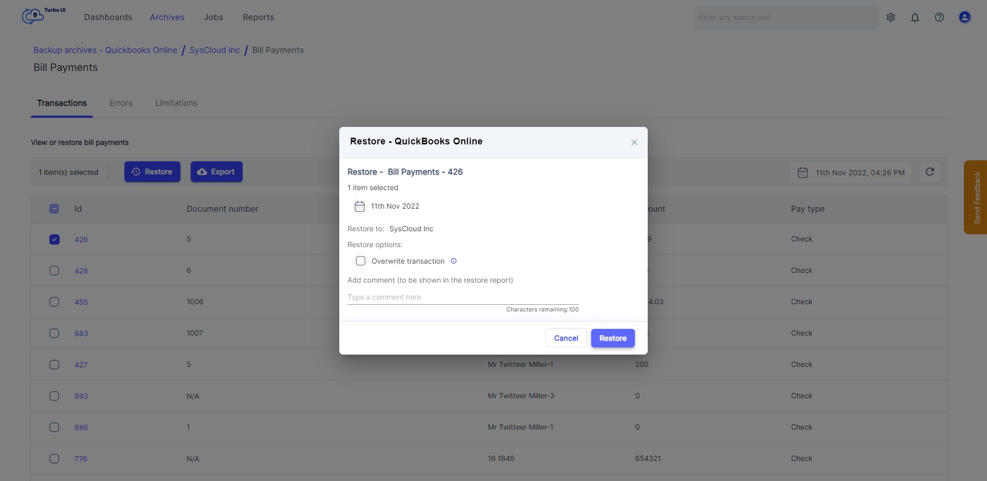Close the Restore QuickBooks Online dialog
The image size is (987, 481).
[x=634, y=142]
